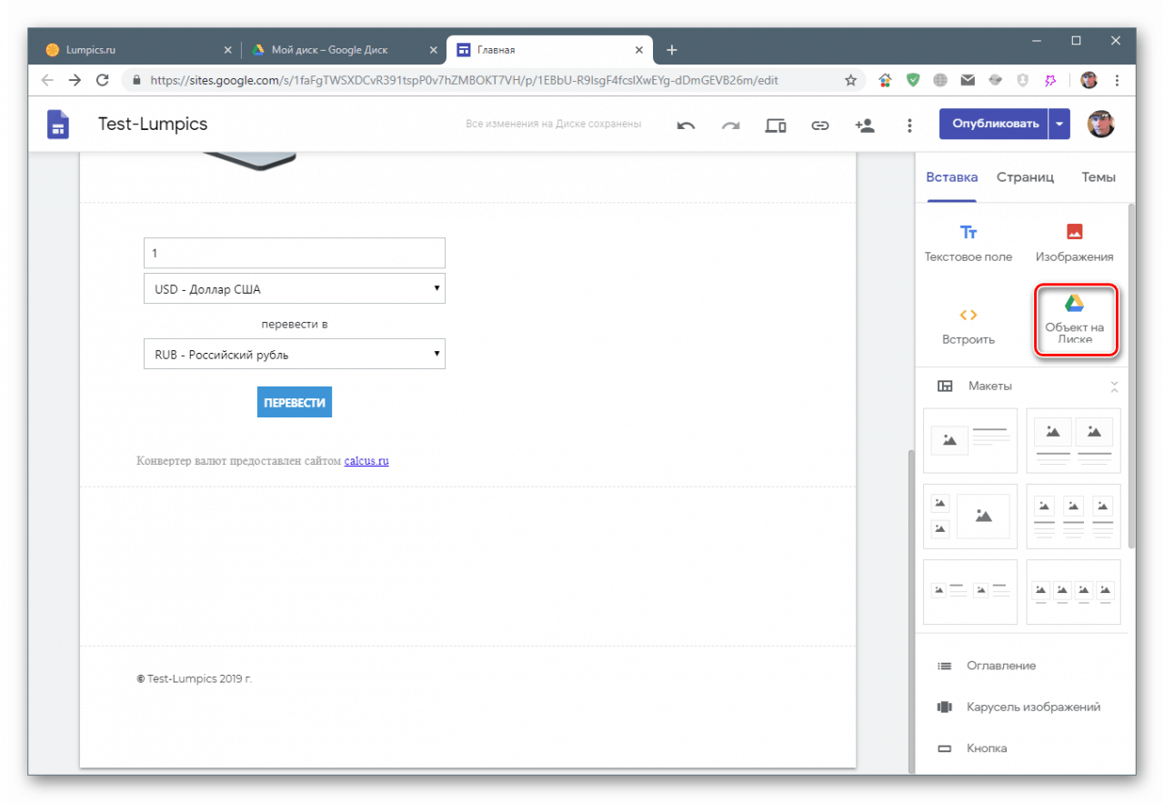Click the Test-Lumpics 2019 г. footer text
This screenshot has width=1164, height=803.
point(194,678)
